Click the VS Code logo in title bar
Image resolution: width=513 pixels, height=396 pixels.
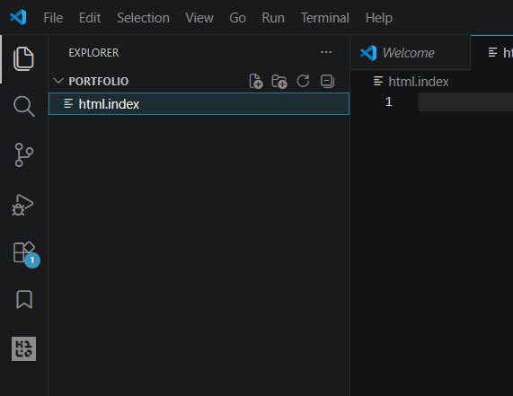(18, 17)
